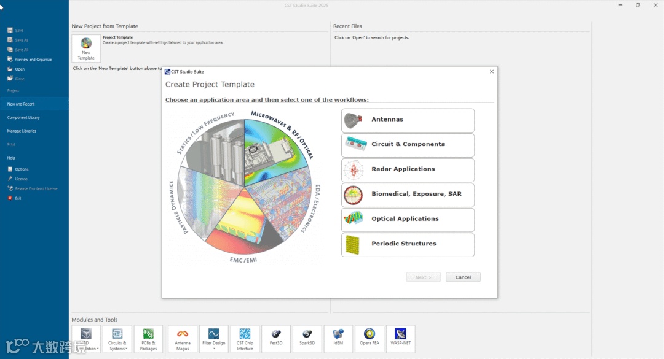Select Optical Applications workflow
Screen dimensions: 664x359
408,220
